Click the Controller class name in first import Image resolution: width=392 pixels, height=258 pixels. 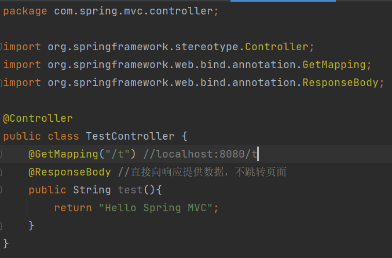(x=278, y=47)
